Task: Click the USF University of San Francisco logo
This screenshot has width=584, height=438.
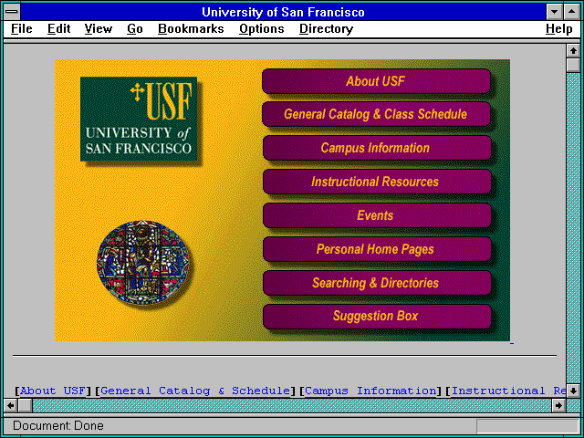Action: (139, 119)
